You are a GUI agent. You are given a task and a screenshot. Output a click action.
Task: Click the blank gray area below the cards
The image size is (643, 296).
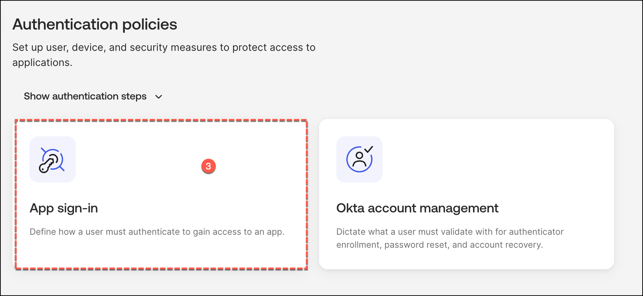point(321,283)
